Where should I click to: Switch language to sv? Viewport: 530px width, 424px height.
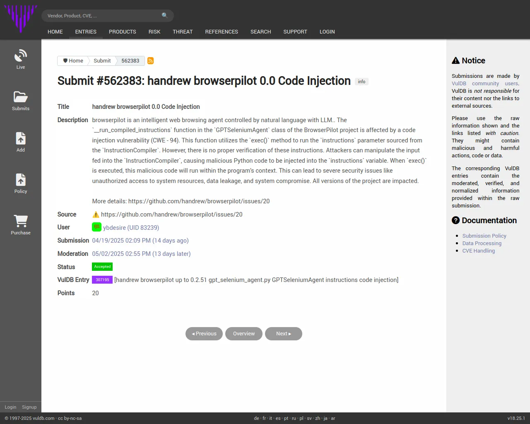click(309, 418)
